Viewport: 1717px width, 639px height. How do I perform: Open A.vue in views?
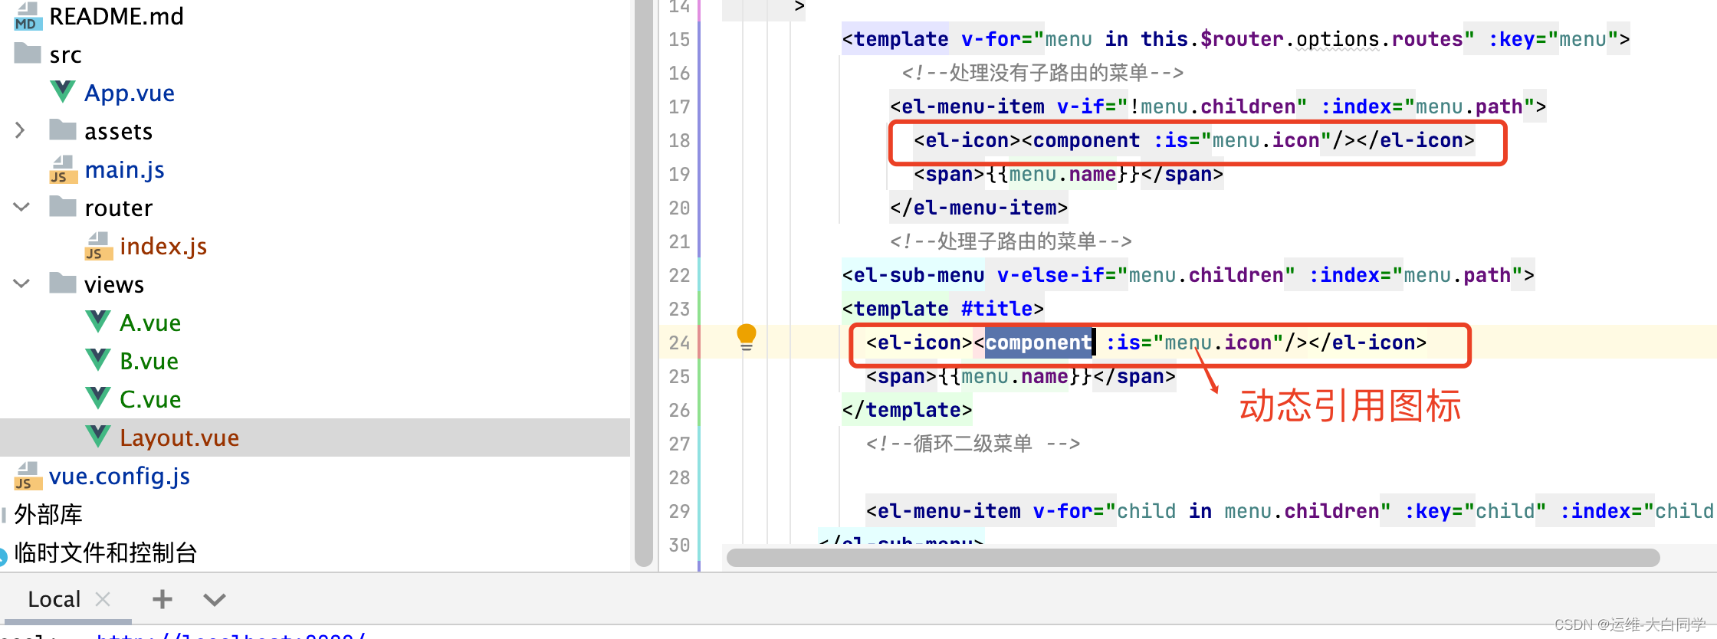(150, 323)
